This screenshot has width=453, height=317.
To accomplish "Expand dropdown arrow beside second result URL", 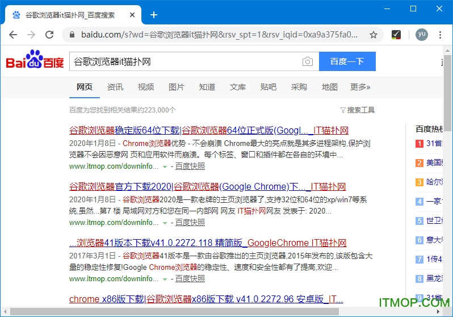I will pyautogui.click(x=165, y=223).
